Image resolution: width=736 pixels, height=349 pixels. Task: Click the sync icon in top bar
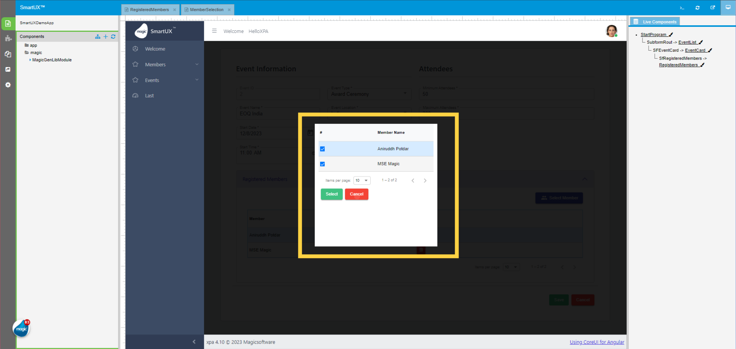point(697,8)
